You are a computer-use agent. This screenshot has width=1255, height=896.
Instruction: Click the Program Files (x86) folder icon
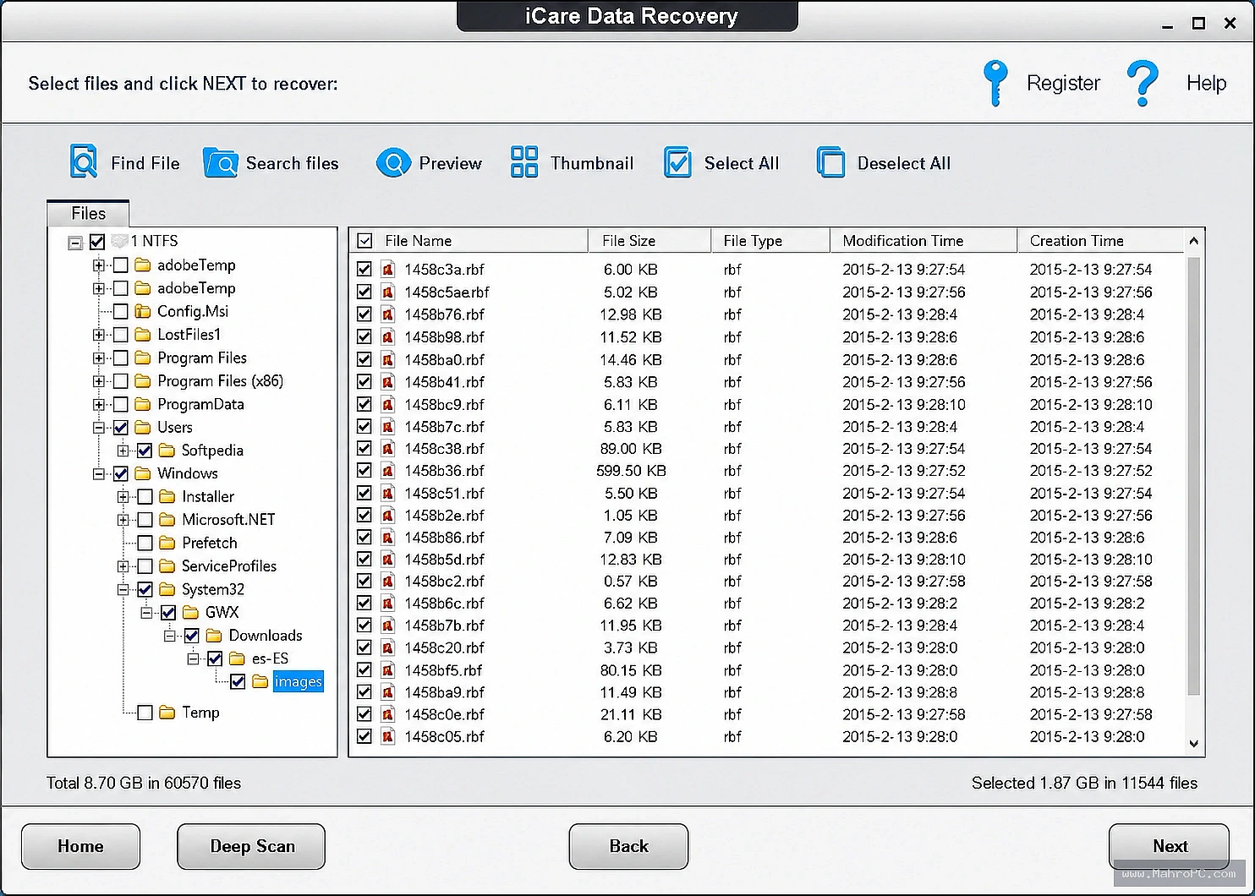(143, 381)
